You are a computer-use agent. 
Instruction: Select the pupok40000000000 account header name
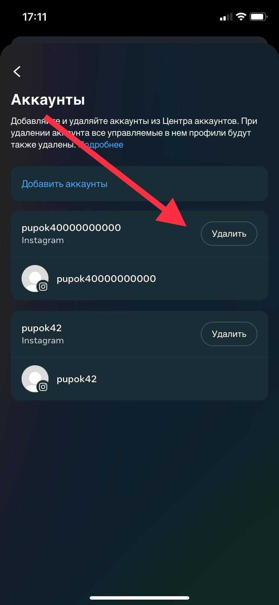point(71,228)
